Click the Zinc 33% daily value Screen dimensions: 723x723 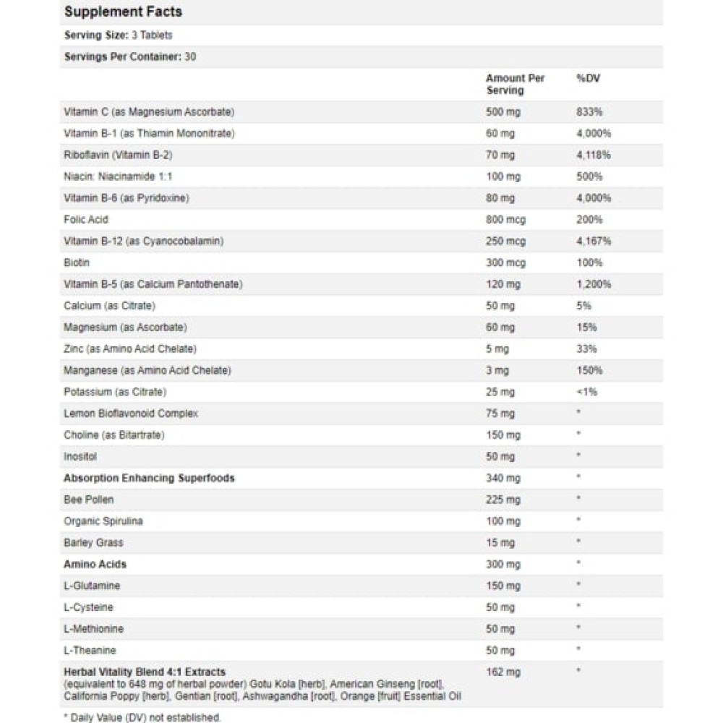pyautogui.click(x=586, y=348)
